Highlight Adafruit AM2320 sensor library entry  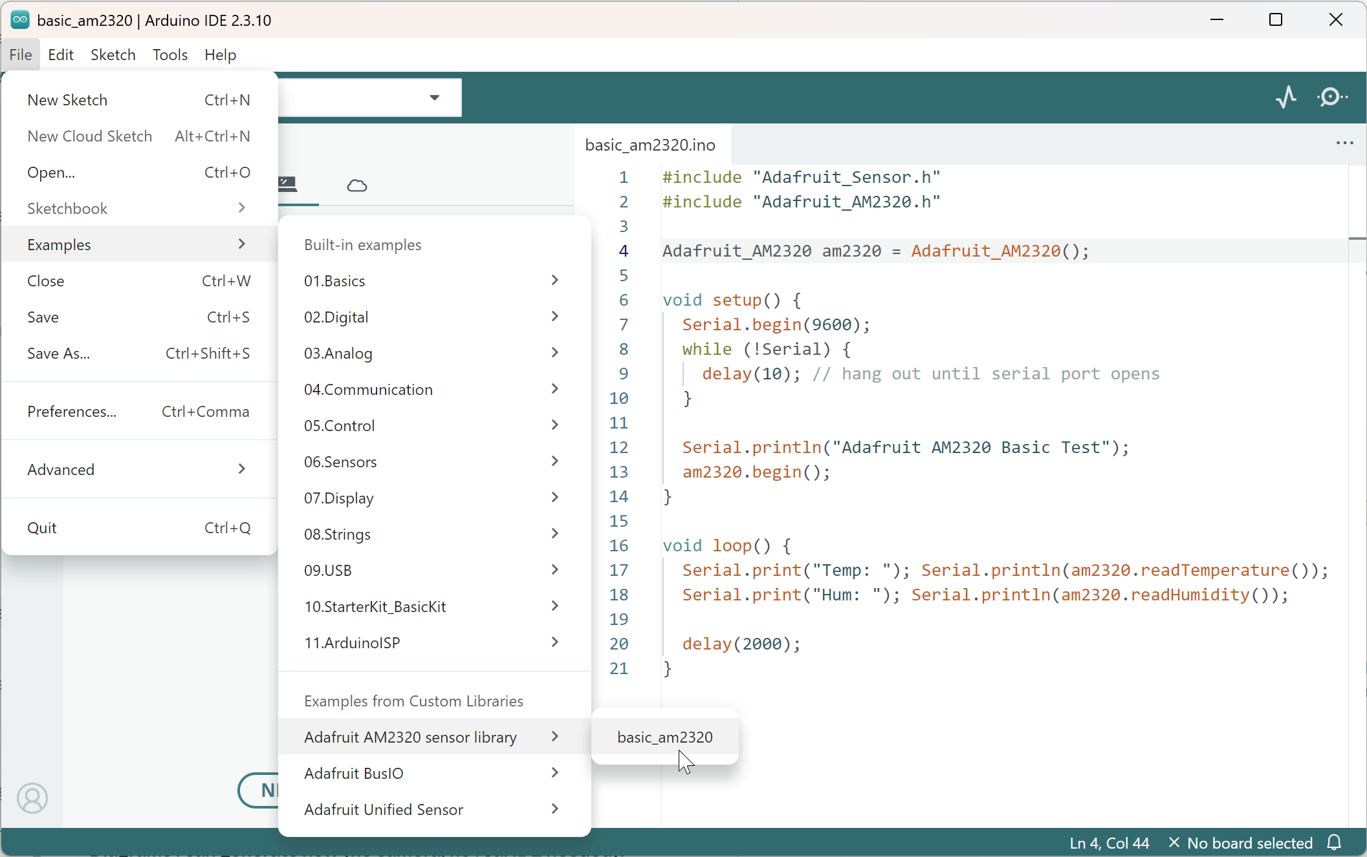(434, 737)
